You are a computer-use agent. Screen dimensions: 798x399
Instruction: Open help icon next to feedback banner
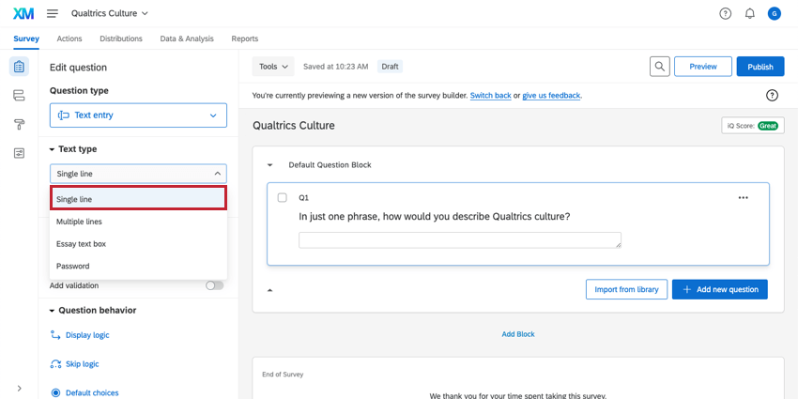[x=772, y=95]
